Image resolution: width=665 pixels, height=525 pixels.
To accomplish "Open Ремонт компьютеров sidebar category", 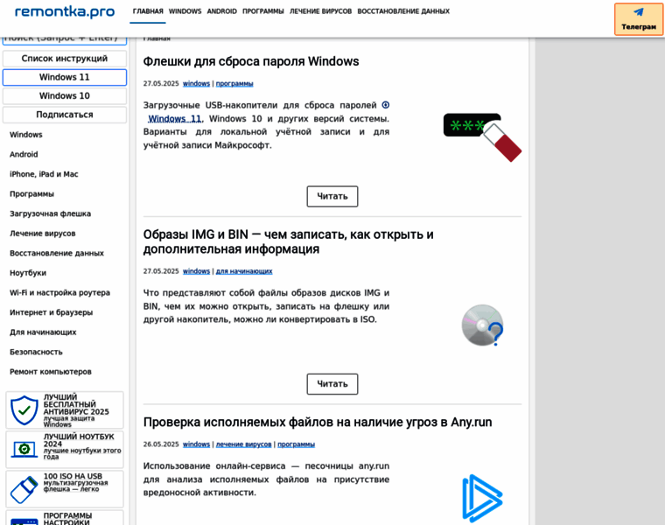I will point(51,372).
